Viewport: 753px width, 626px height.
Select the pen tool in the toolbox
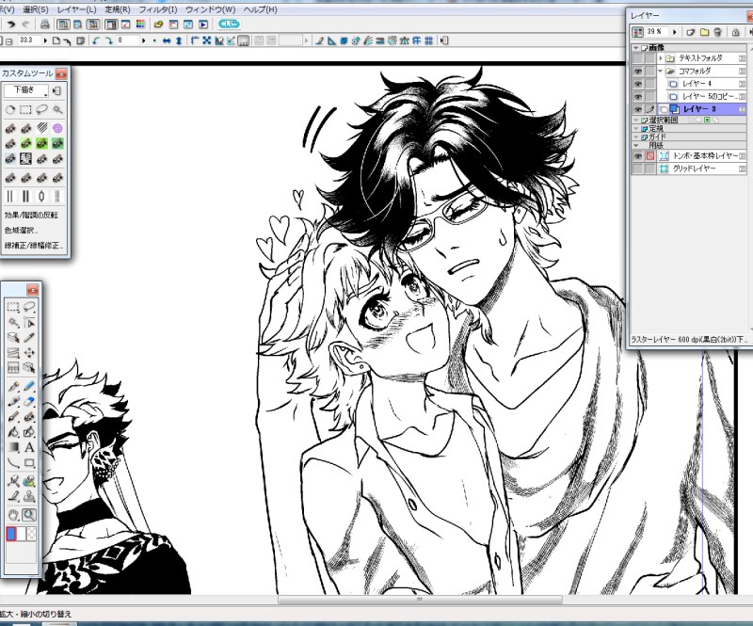(13, 386)
